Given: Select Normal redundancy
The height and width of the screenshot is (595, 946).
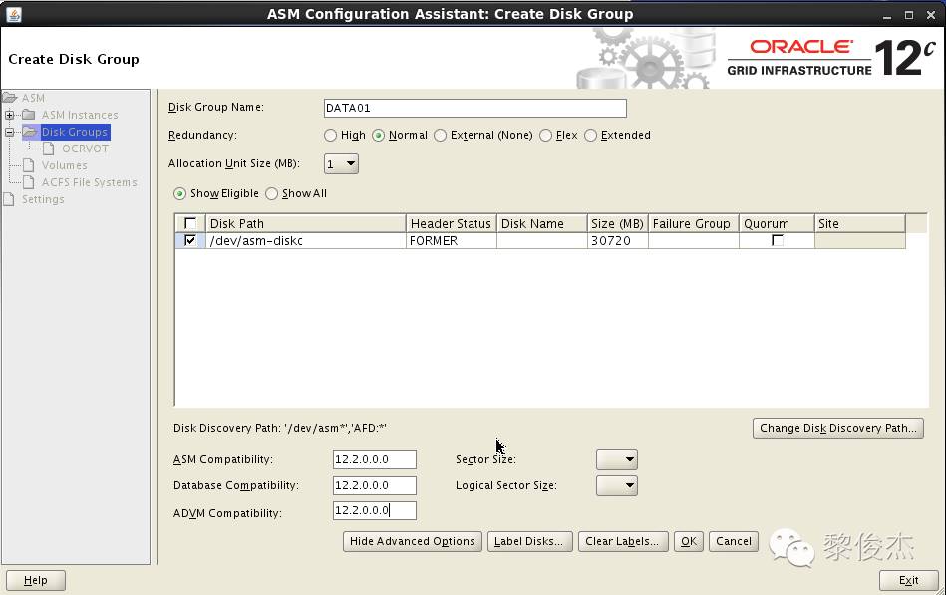Looking at the screenshot, I should (378, 136).
